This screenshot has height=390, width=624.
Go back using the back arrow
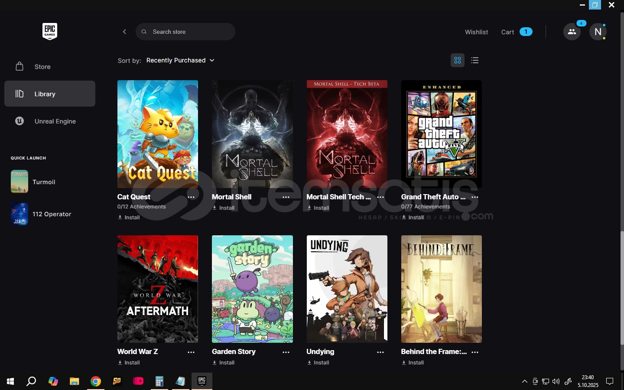124,32
